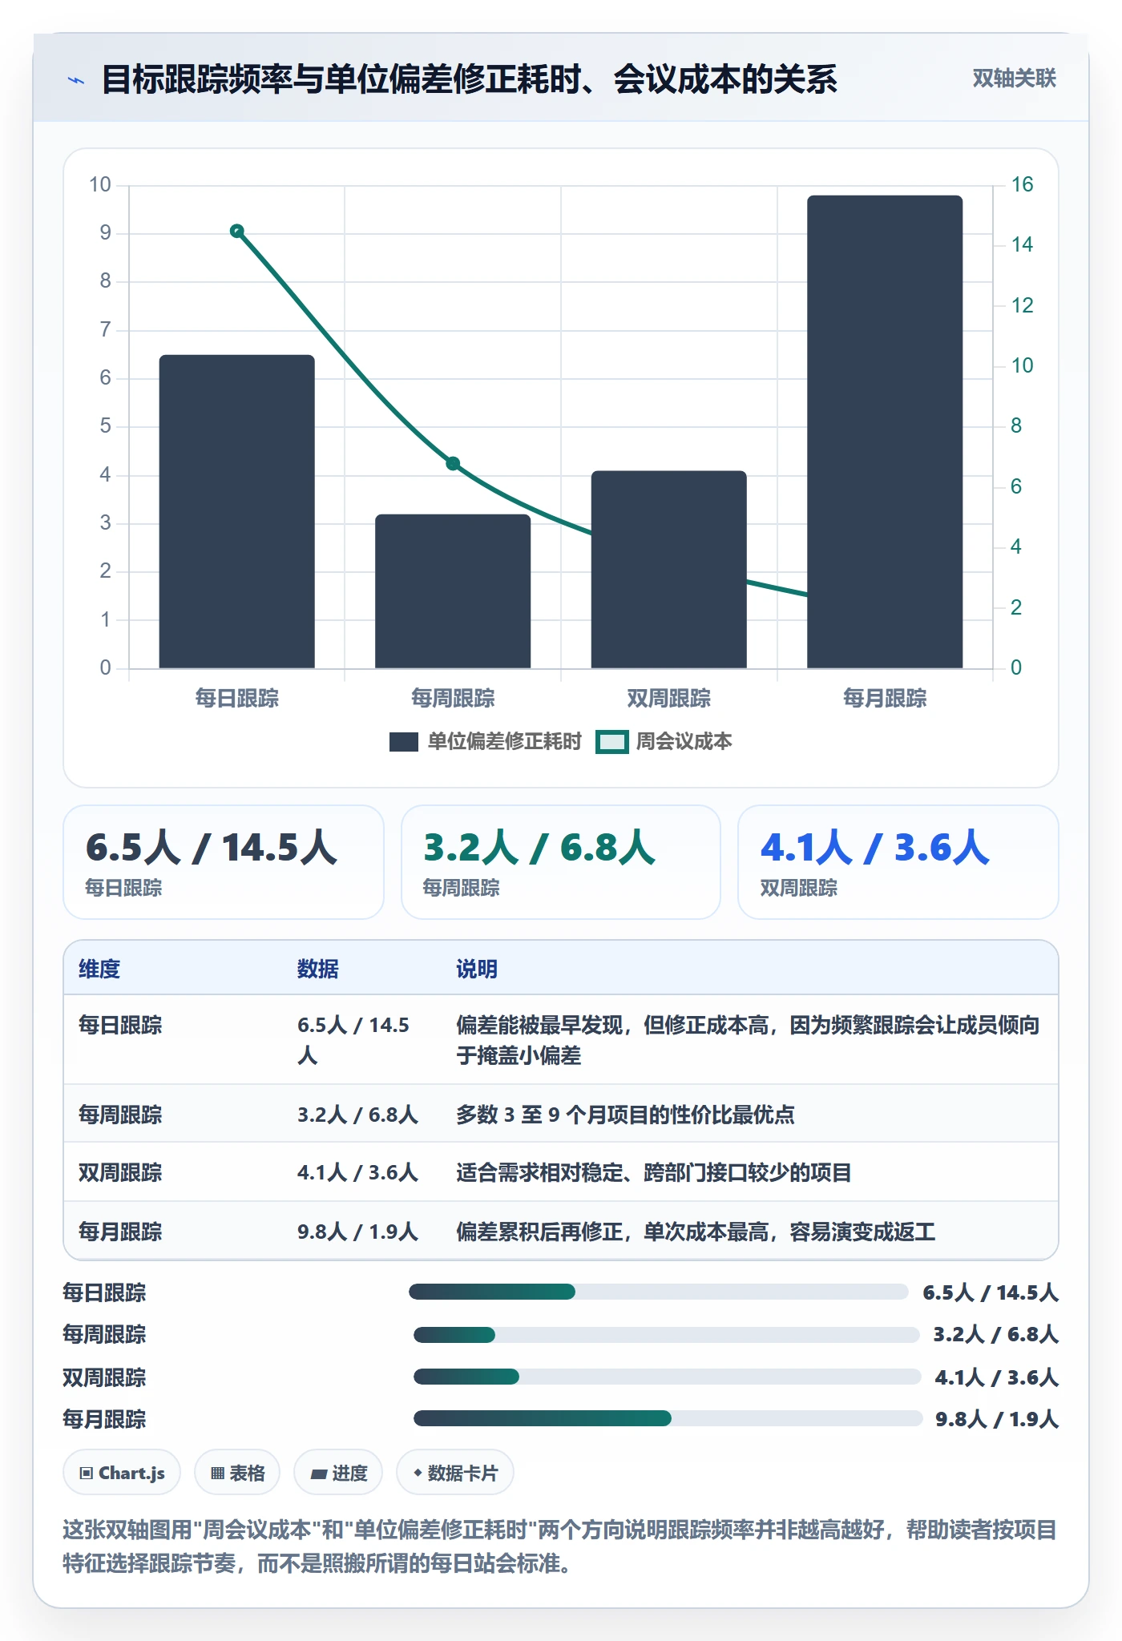Select the 双周跟踪 table row label

(120, 1173)
